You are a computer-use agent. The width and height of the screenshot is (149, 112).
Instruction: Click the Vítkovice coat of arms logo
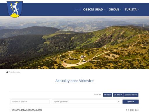coord(15,9)
